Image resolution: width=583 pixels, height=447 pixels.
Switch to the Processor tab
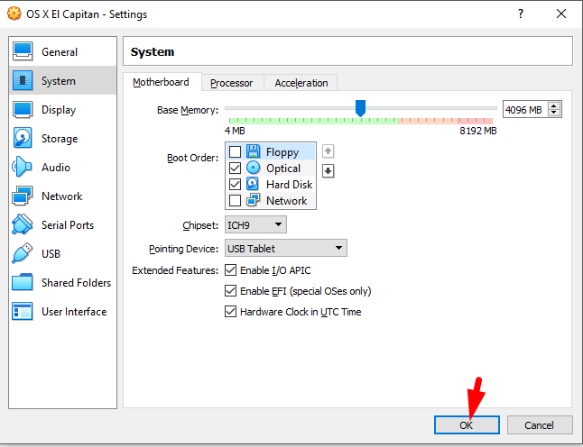(231, 83)
